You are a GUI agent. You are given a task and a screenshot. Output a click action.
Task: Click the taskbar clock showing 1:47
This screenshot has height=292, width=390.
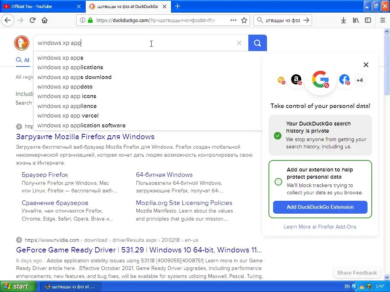pyautogui.click(x=380, y=287)
